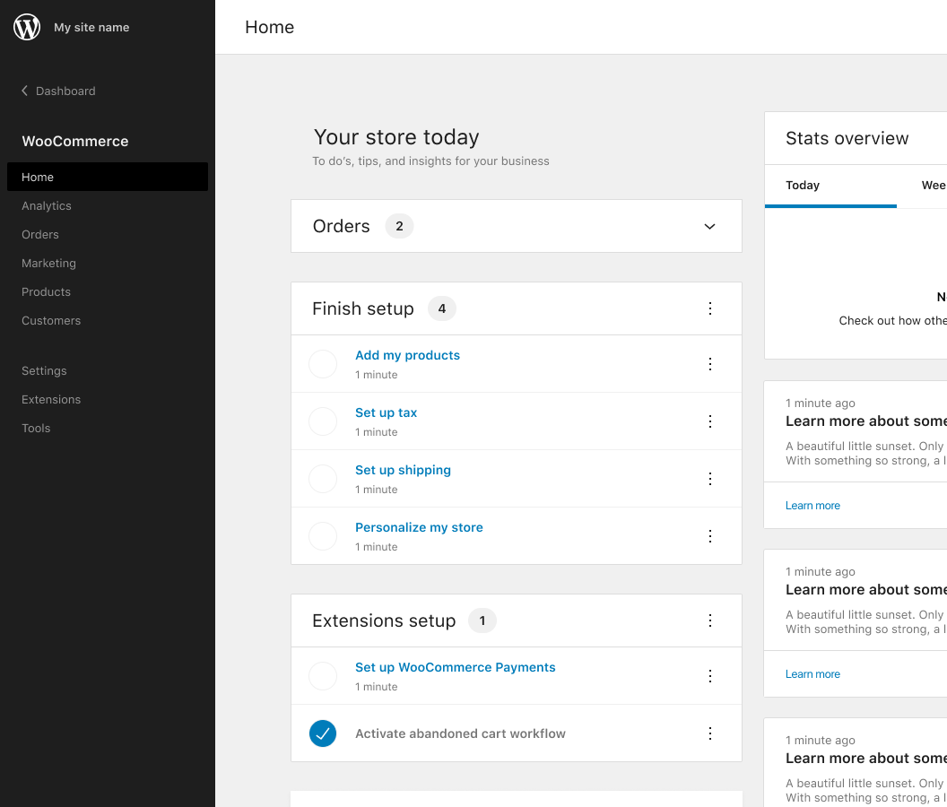Screen dimensions: 947x807
Task: Open options menu for Add my products
Action: pos(709,364)
